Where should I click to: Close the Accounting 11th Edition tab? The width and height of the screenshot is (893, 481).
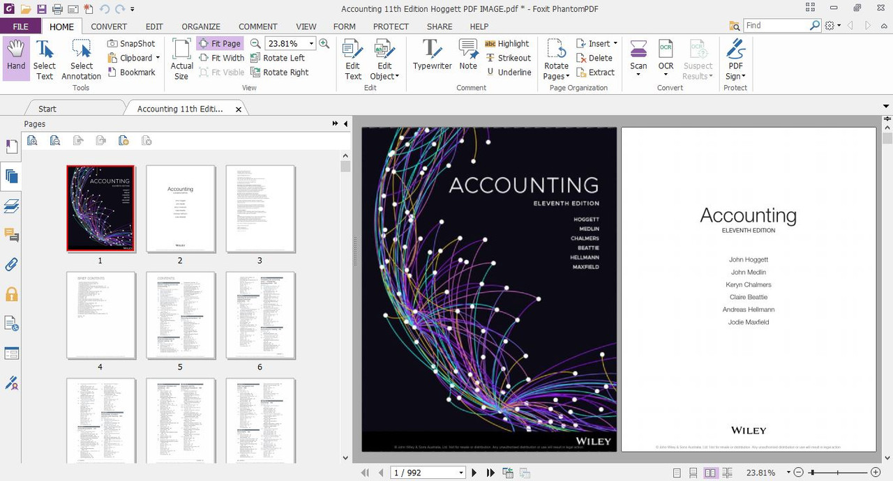(239, 109)
